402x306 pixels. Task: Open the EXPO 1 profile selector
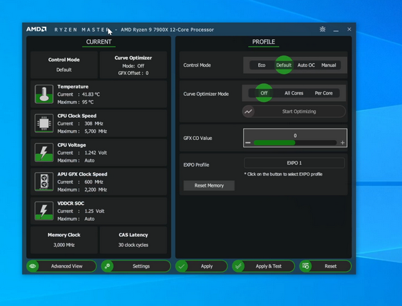294,163
